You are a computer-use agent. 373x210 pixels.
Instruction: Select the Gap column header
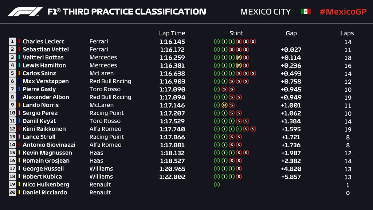291,33
